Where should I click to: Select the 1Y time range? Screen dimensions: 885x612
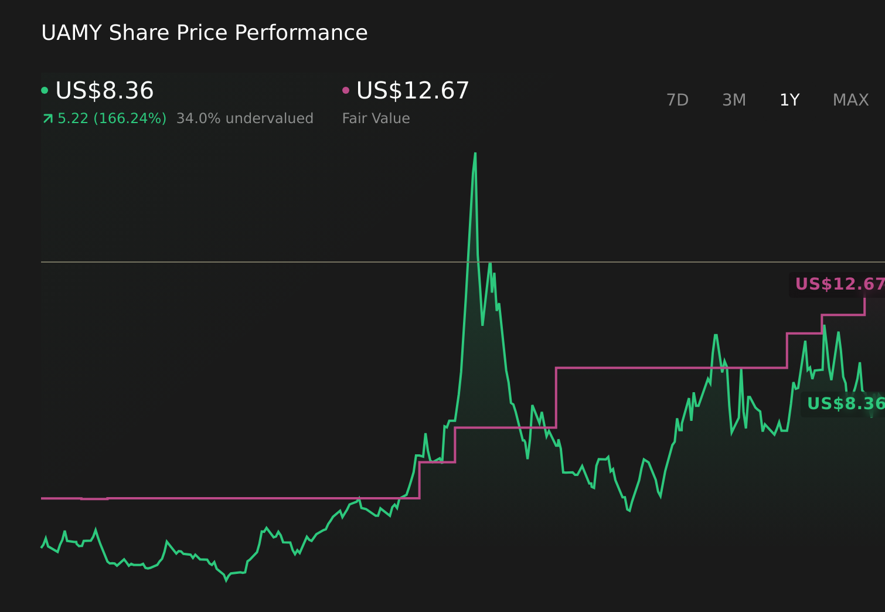point(789,100)
